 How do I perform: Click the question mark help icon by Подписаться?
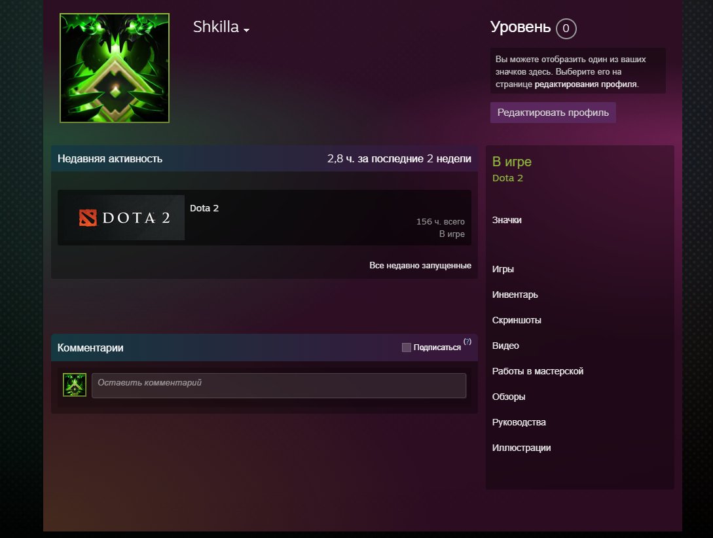[x=467, y=342]
